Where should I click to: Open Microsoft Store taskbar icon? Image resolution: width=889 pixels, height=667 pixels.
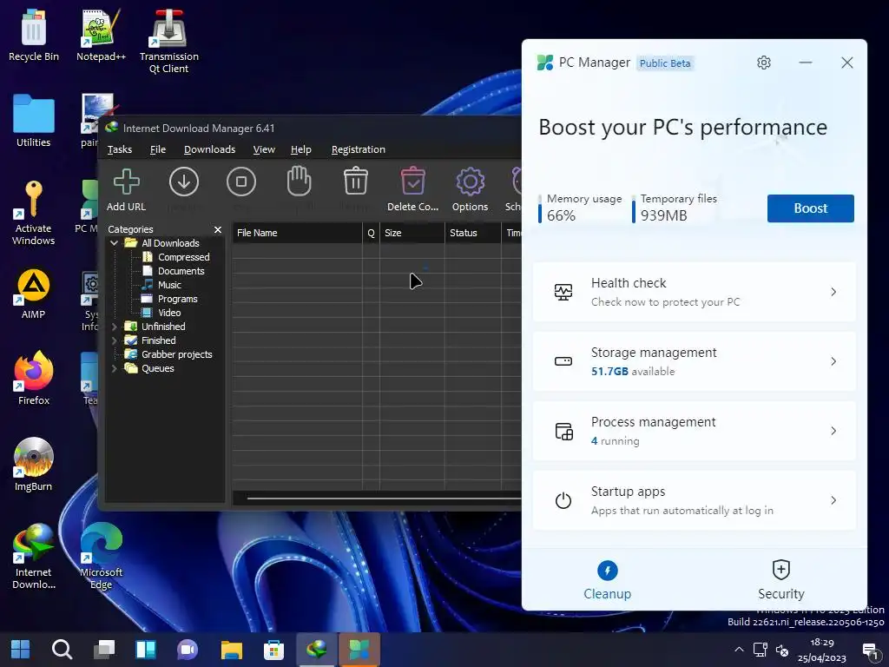273,649
